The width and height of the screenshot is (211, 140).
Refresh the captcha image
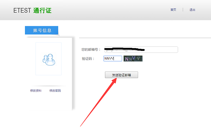click(x=133, y=58)
